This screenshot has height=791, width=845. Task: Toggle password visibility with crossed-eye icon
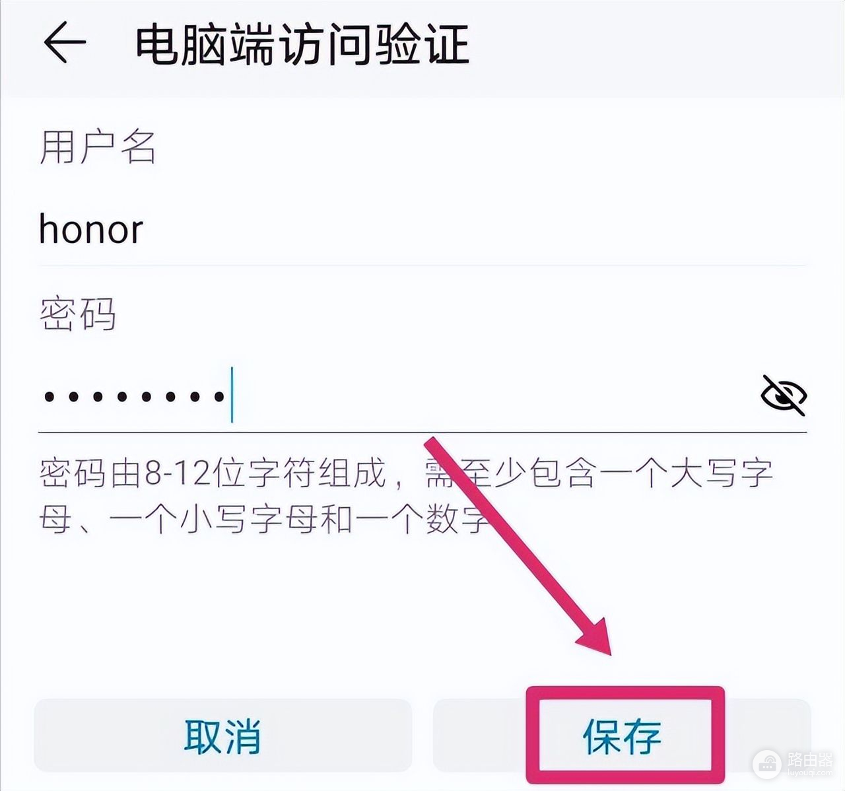pyautogui.click(x=784, y=395)
